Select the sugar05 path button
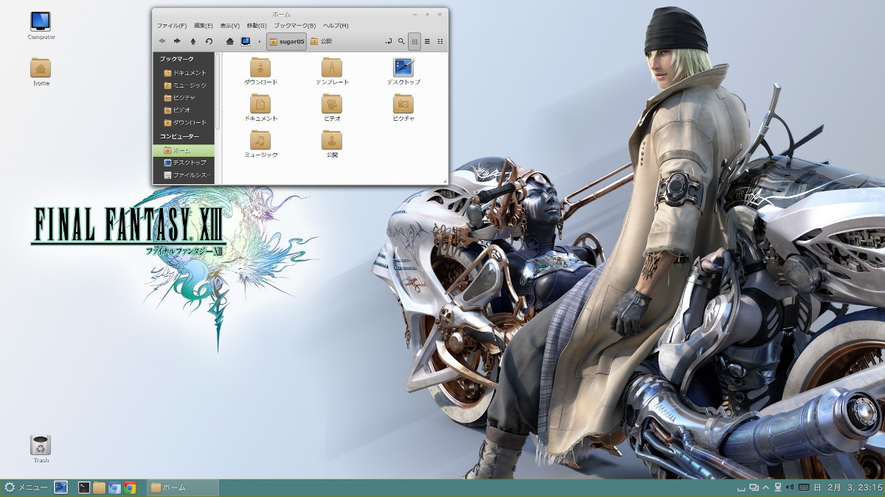This screenshot has height=497, width=885. pos(286,41)
